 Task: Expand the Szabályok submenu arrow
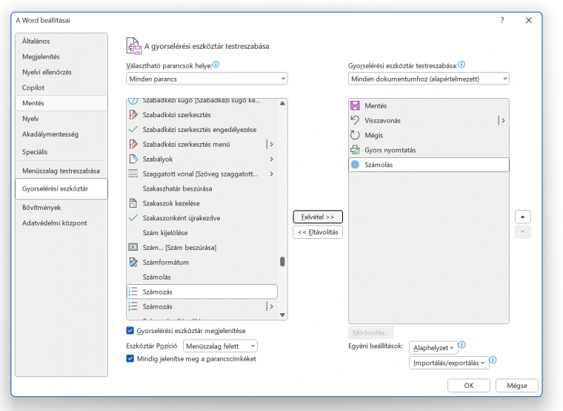(x=271, y=159)
